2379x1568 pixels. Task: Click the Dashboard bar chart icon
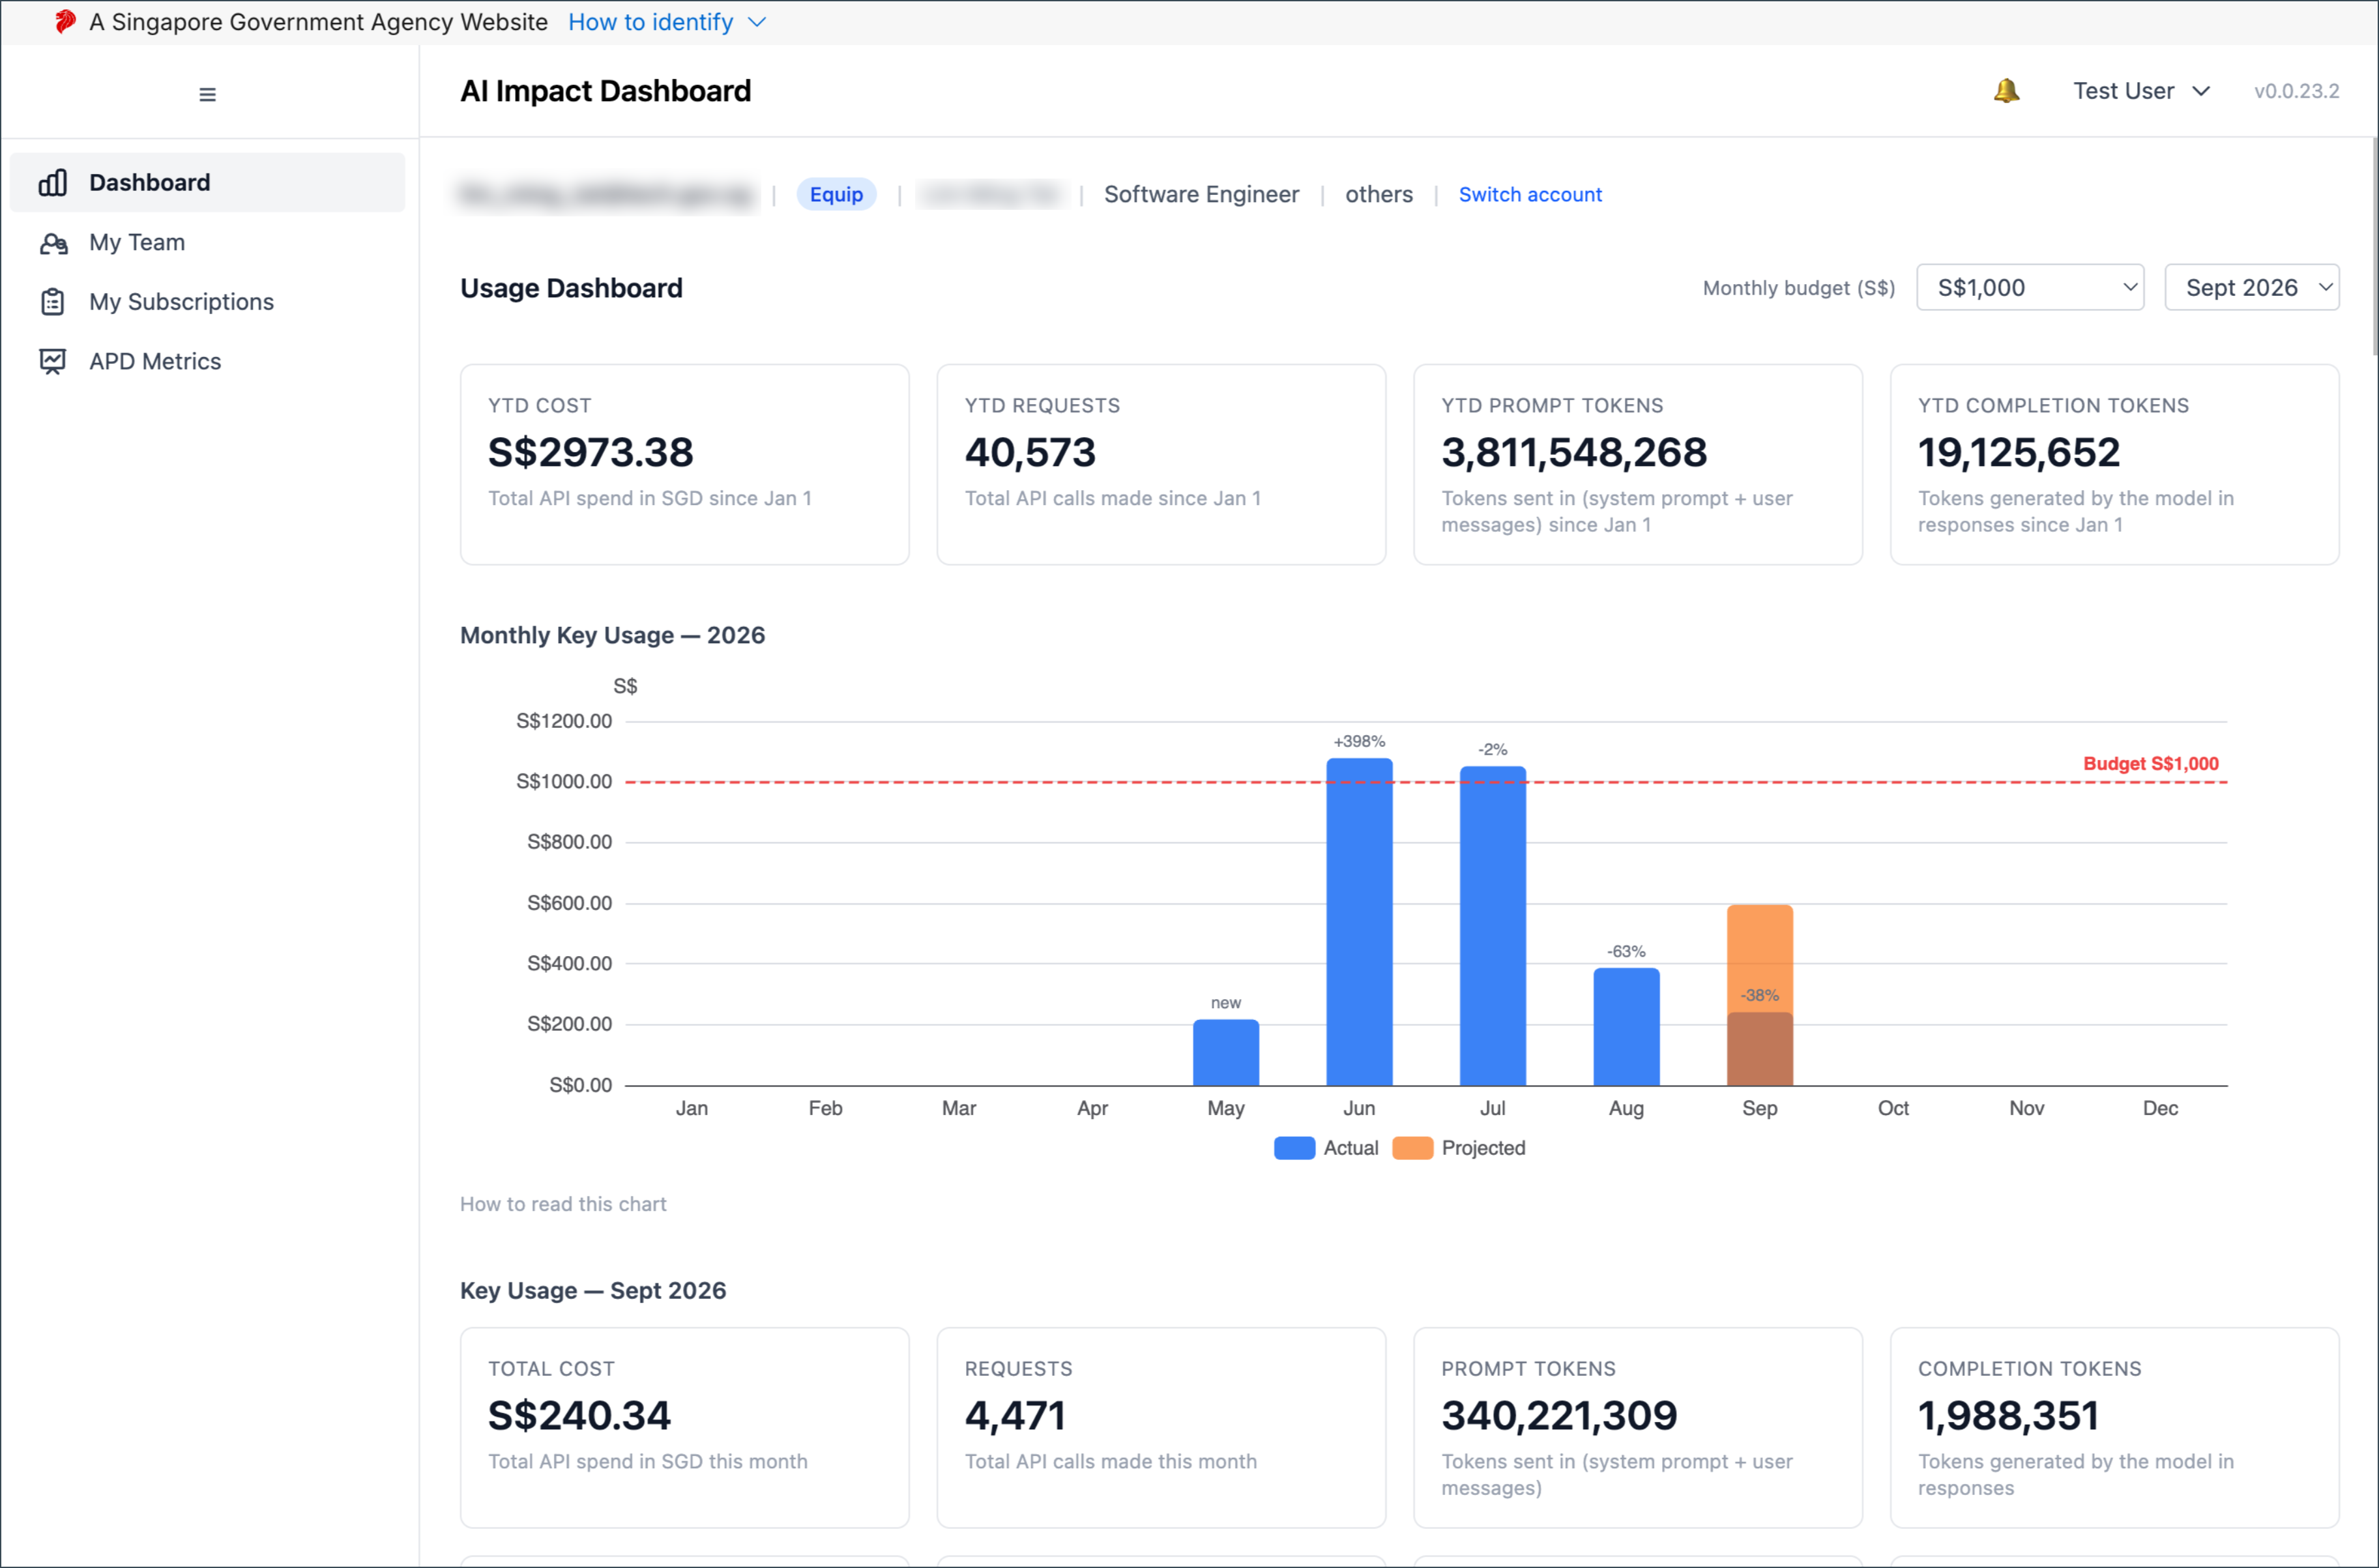(53, 182)
